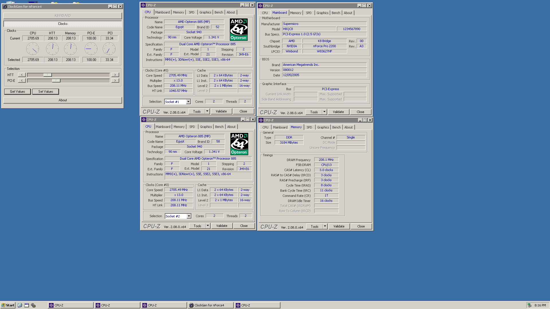The image size is (550, 309).
Task: Click the HTT slider left arrow
Action: coord(22,75)
